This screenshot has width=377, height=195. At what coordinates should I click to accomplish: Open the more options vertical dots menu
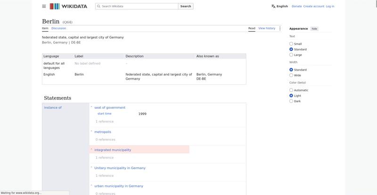pyautogui.click(x=280, y=28)
